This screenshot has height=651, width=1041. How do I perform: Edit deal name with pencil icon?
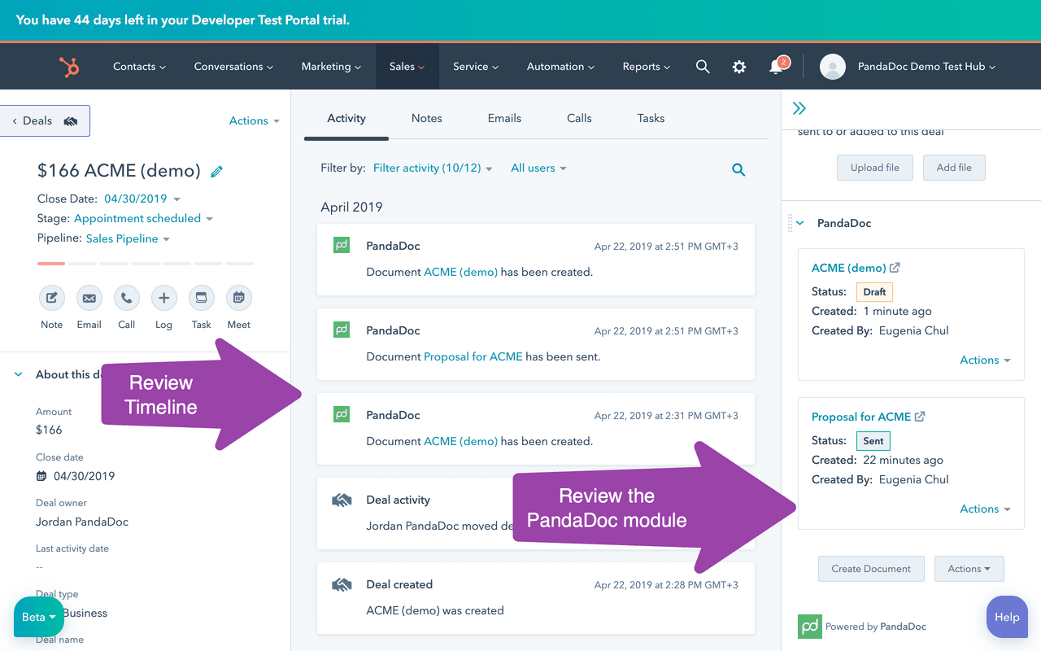tap(216, 171)
